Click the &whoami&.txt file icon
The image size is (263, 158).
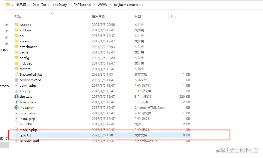(x=16, y=80)
